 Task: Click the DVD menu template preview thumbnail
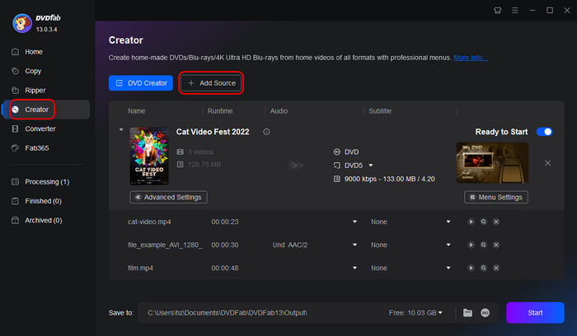tap(492, 162)
